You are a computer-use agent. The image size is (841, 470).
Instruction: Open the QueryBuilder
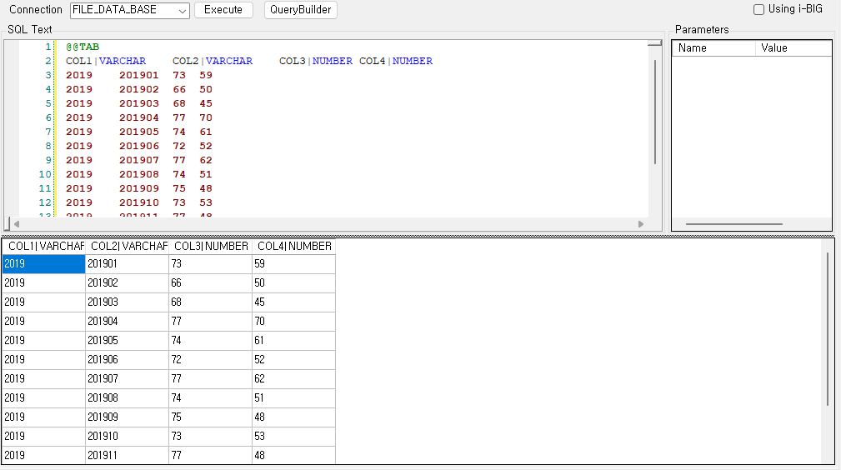coord(300,10)
